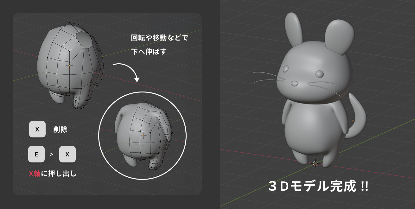Click the orange origin dot near the tail

(x=353, y=120)
